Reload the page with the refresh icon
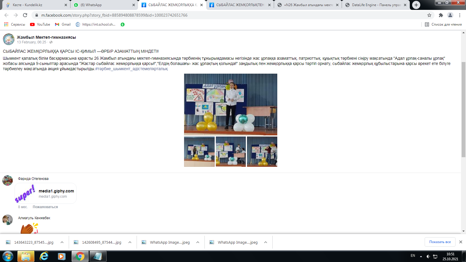The height and width of the screenshot is (262, 466). [x=25, y=15]
